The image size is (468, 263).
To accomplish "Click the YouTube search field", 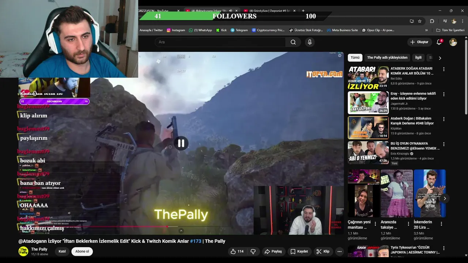I will click(220, 42).
